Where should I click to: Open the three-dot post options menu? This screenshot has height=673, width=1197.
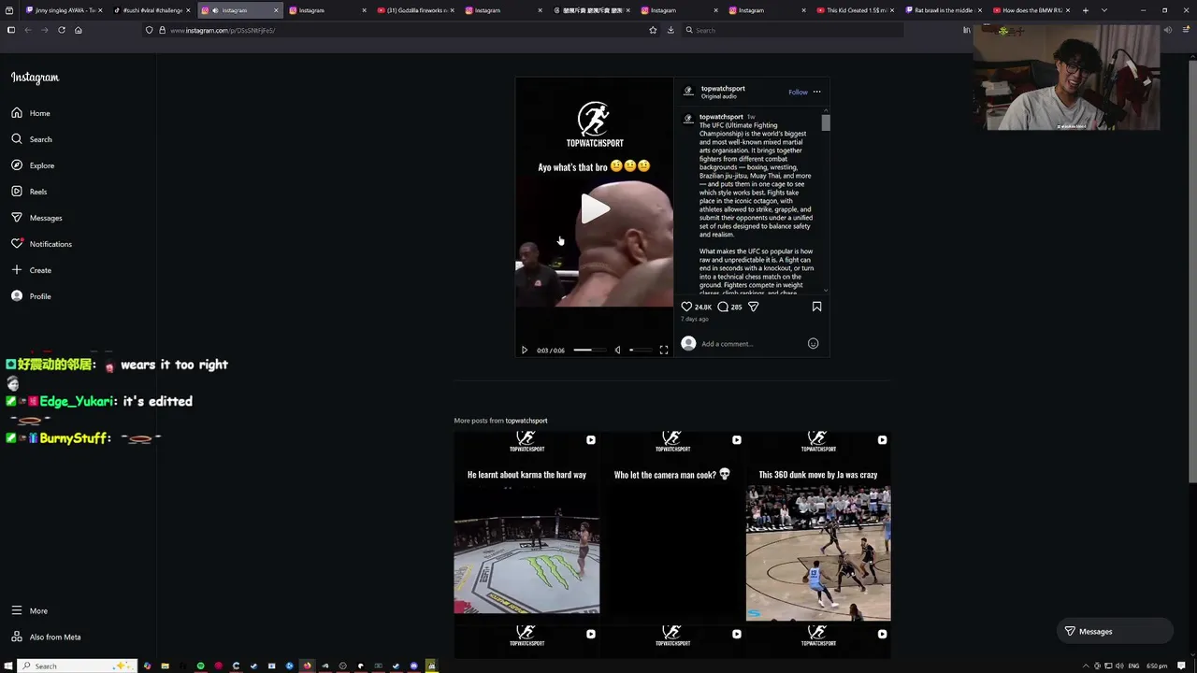pyautogui.click(x=816, y=92)
